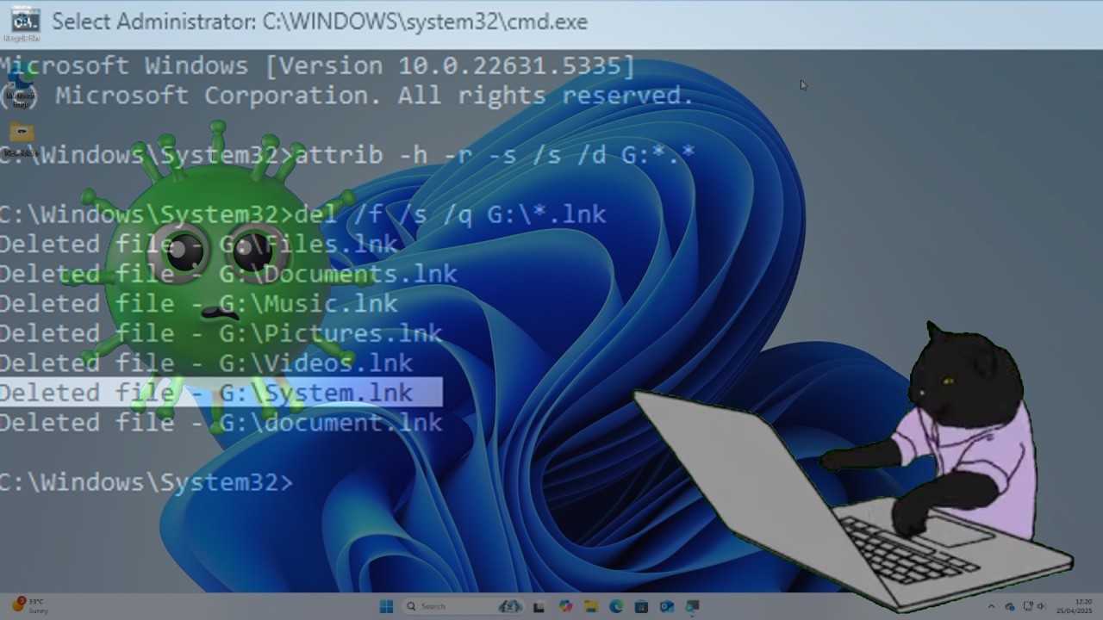Expand the hidden system tray icons chevron
The image size is (1103, 620).
point(991,606)
